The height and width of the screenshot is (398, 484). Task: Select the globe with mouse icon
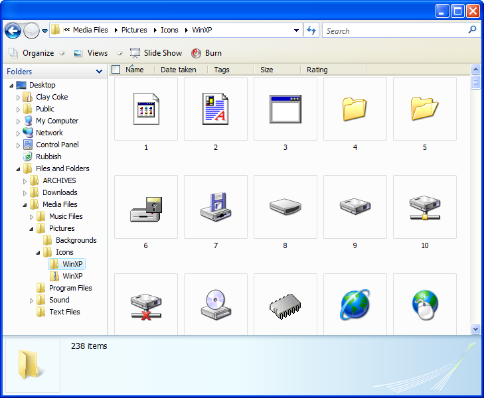tap(425, 305)
